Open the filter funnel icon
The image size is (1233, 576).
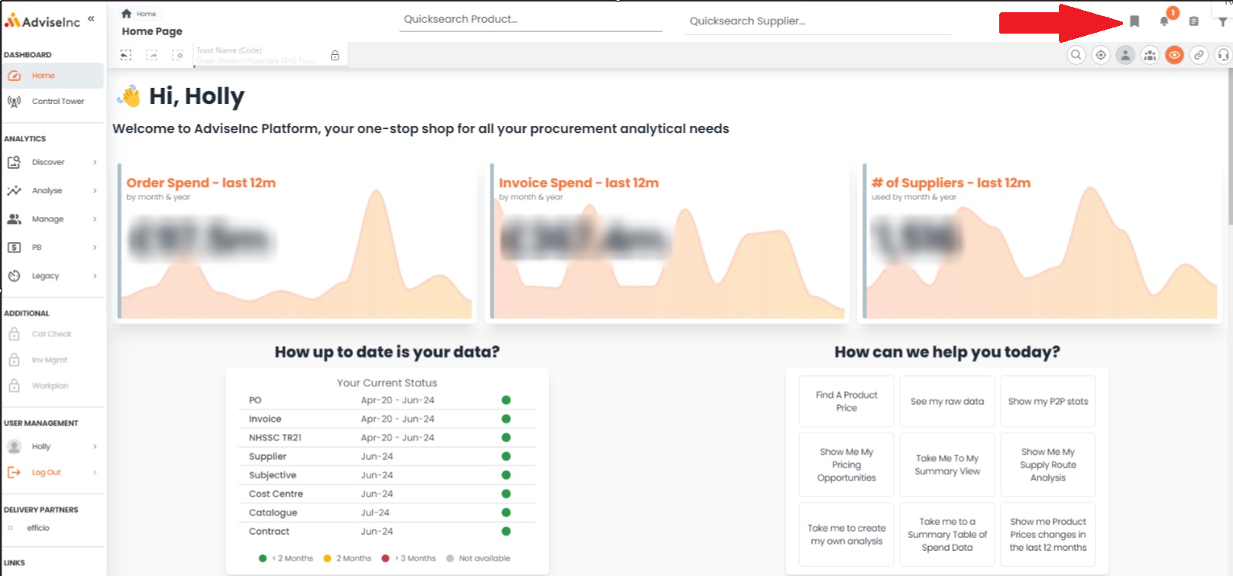tap(1223, 21)
